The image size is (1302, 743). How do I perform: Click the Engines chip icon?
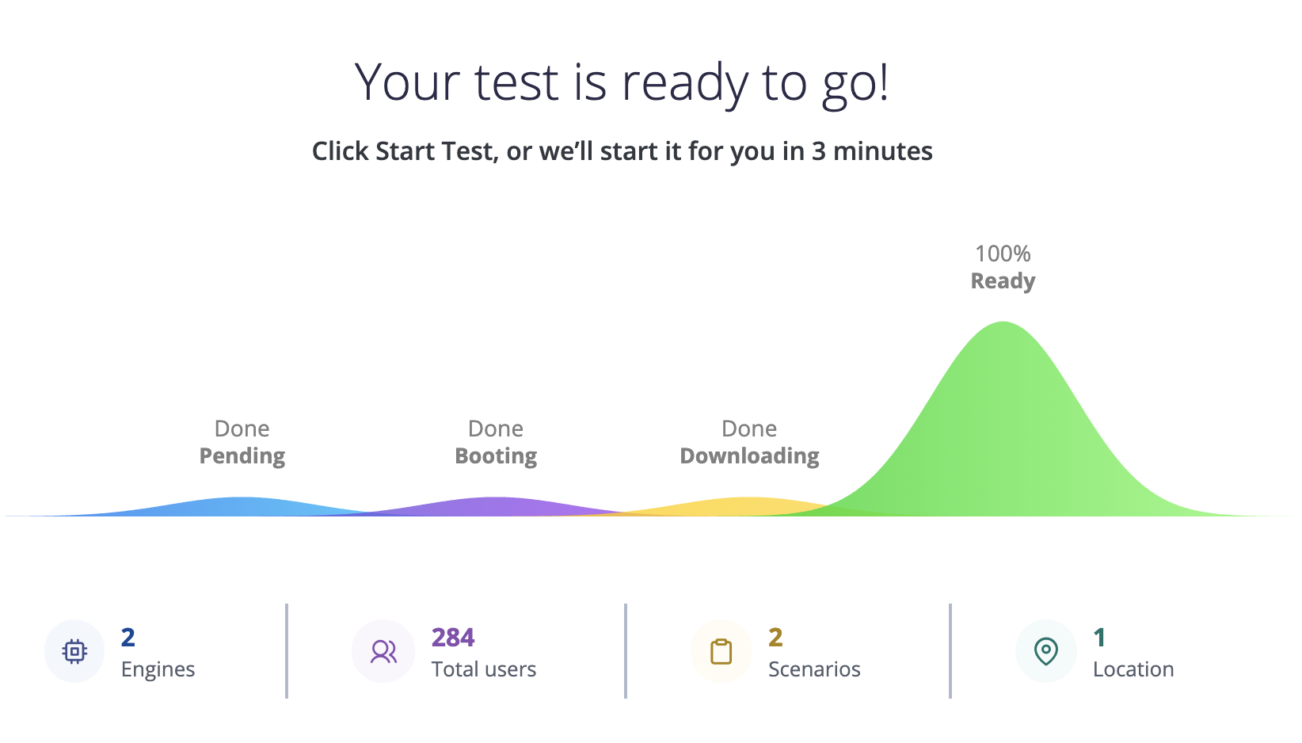click(74, 651)
